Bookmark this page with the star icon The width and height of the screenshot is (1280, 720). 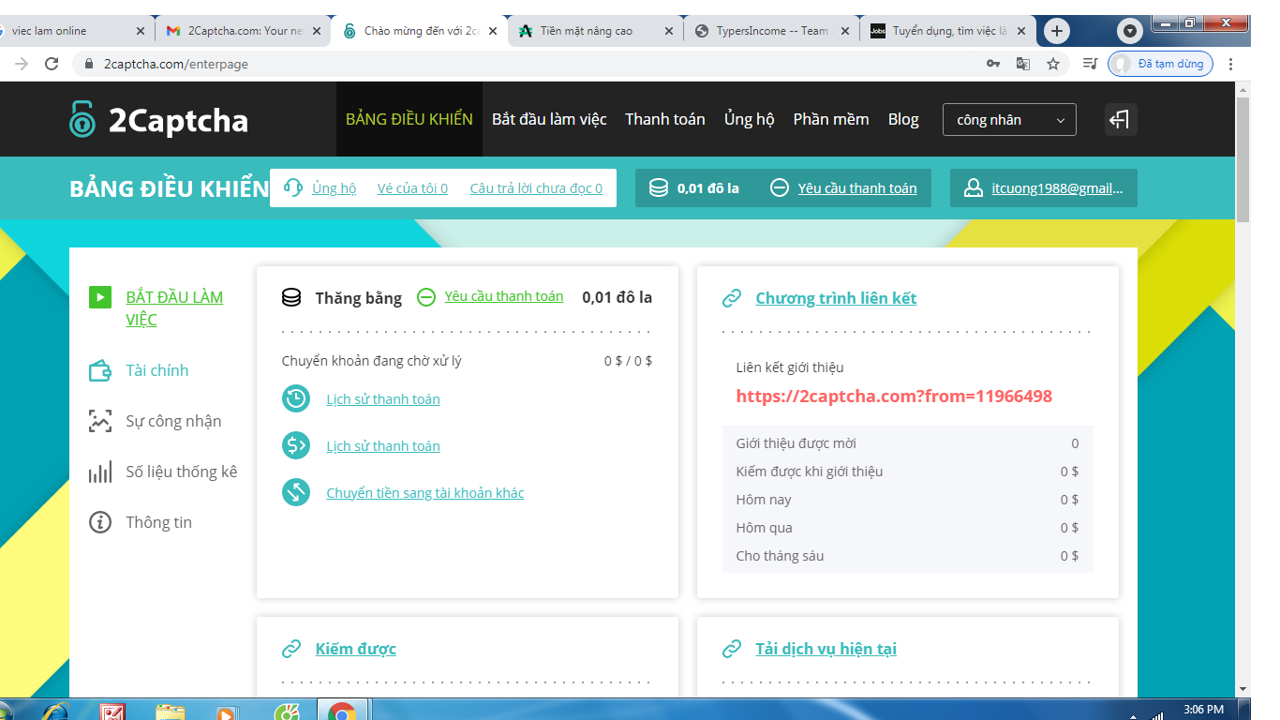1053,64
